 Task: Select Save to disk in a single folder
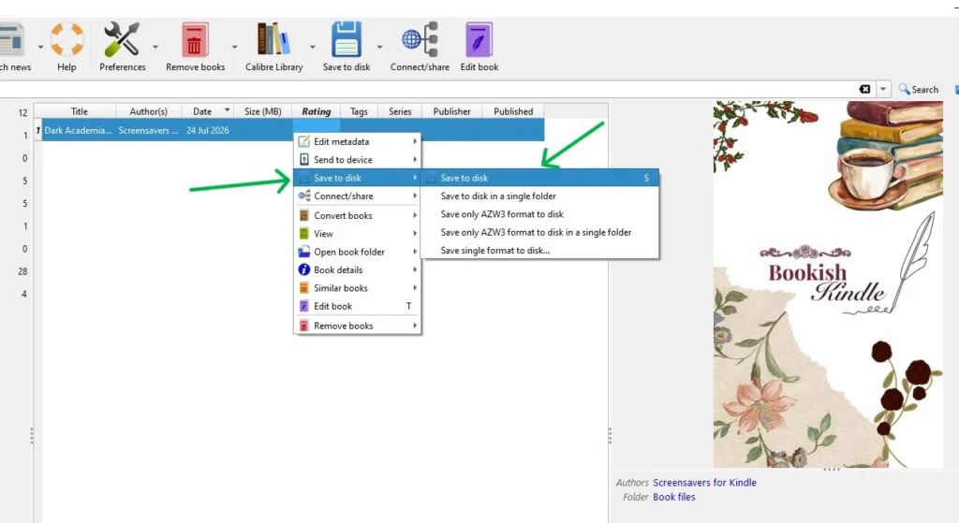(540, 196)
